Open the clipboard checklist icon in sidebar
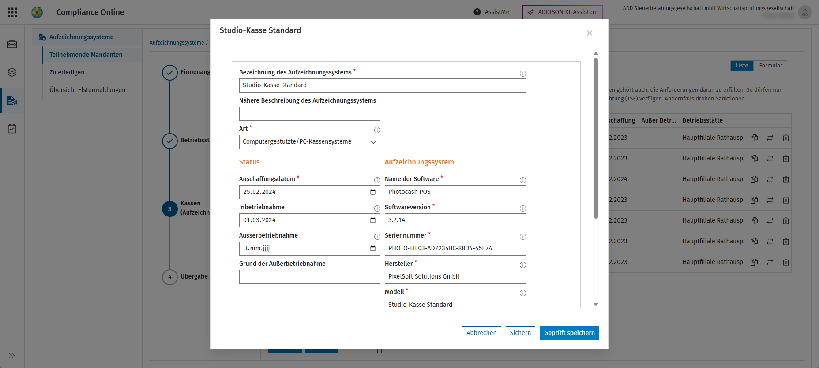Viewport: 819px width, 368px height. tap(12, 129)
